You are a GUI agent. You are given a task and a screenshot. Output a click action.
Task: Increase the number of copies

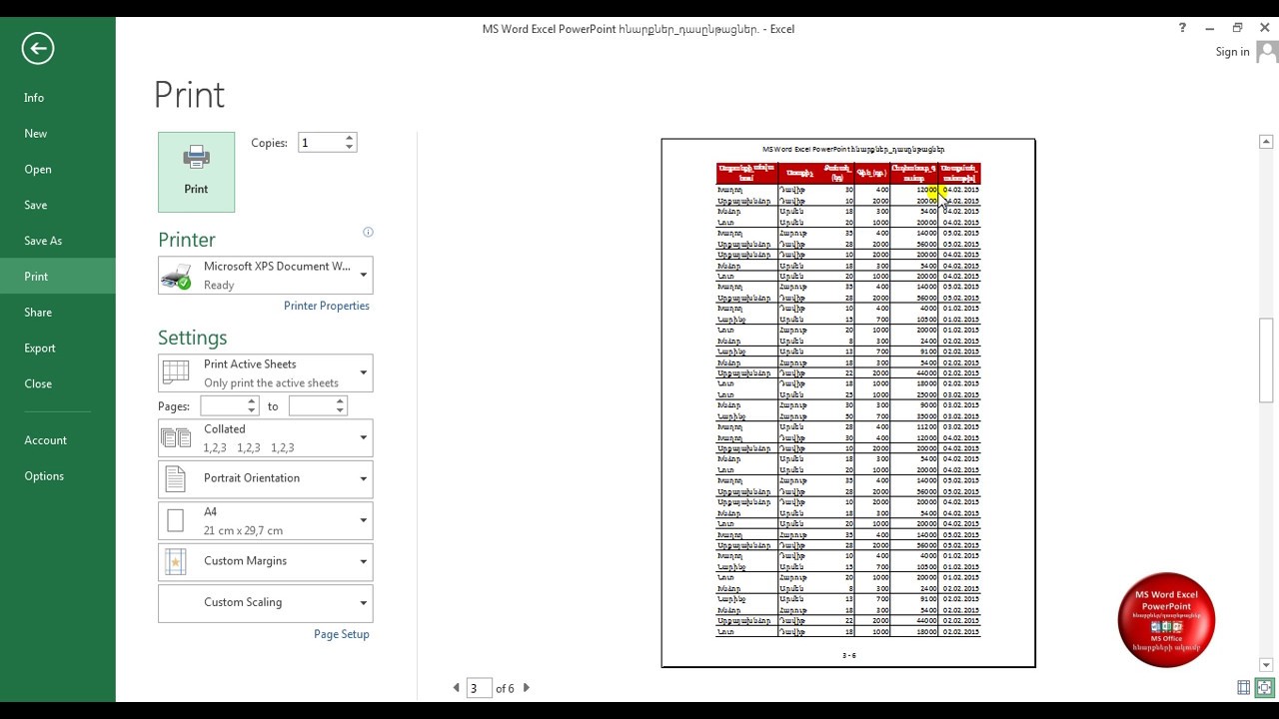pyautogui.click(x=350, y=138)
